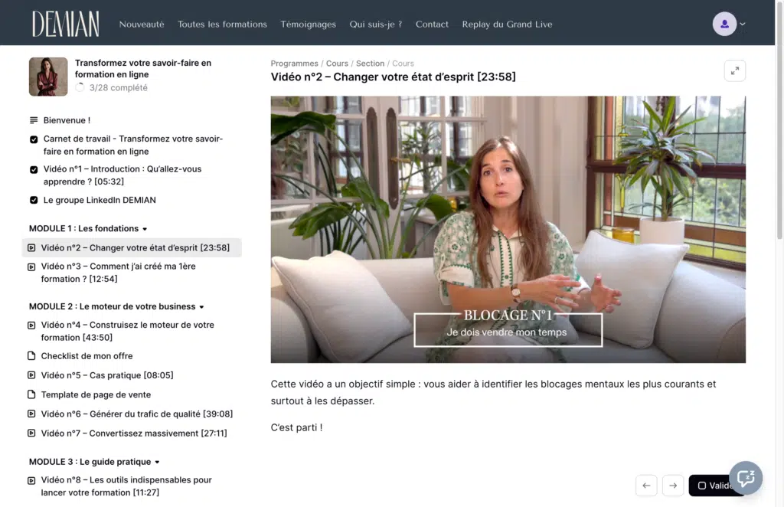Toggle completed check for Carnet de travail
Screen dimensions: 784x507
(34, 139)
